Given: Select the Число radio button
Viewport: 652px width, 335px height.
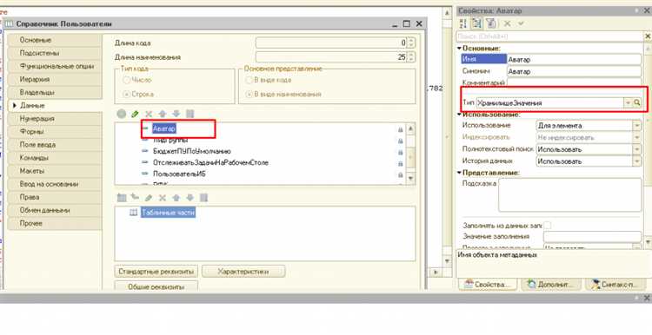Looking at the screenshot, I should tap(126, 80).
